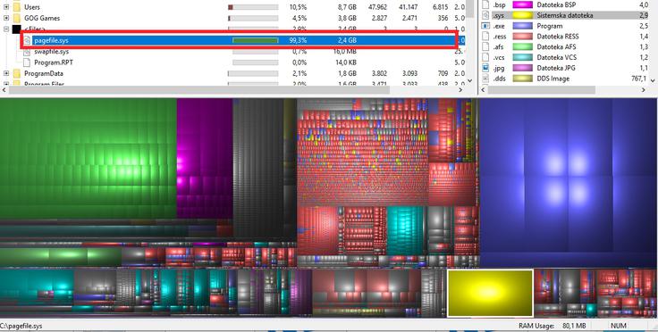The height and width of the screenshot is (332, 658).
Task: Click the GOG Games folder icon
Action: pos(17,18)
